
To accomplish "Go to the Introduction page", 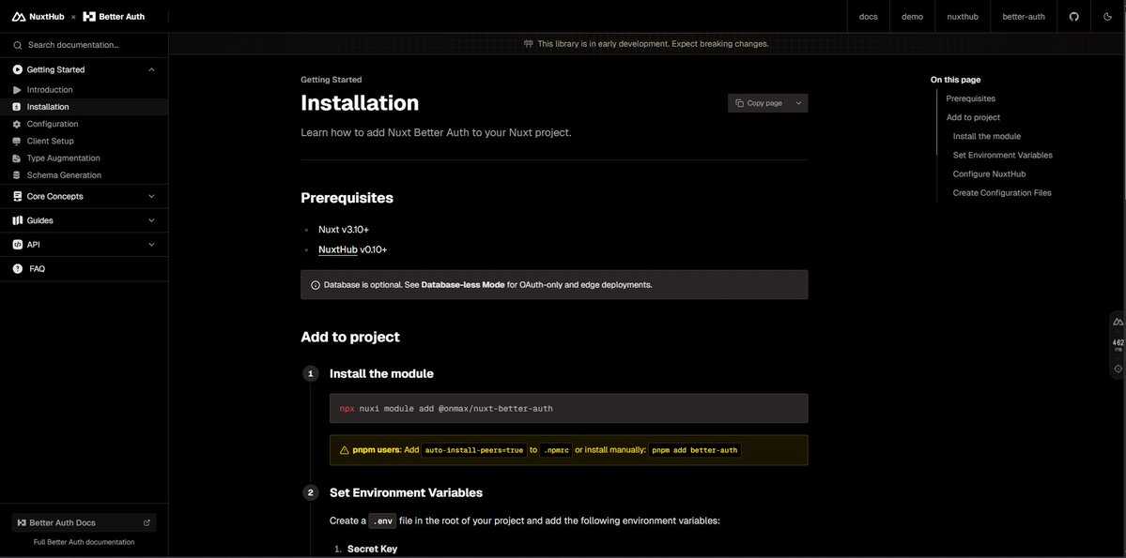I will click(x=84, y=90).
